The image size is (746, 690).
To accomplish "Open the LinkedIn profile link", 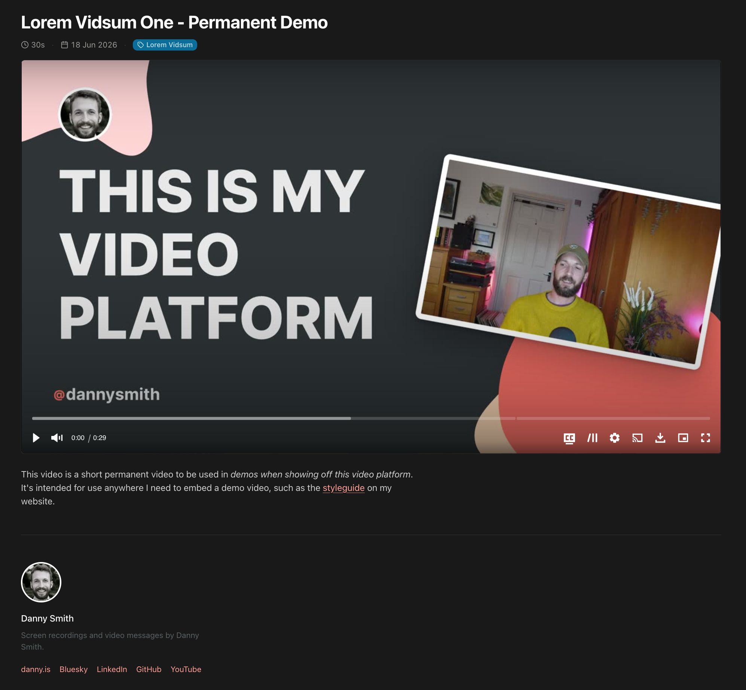I will [112, 669].
